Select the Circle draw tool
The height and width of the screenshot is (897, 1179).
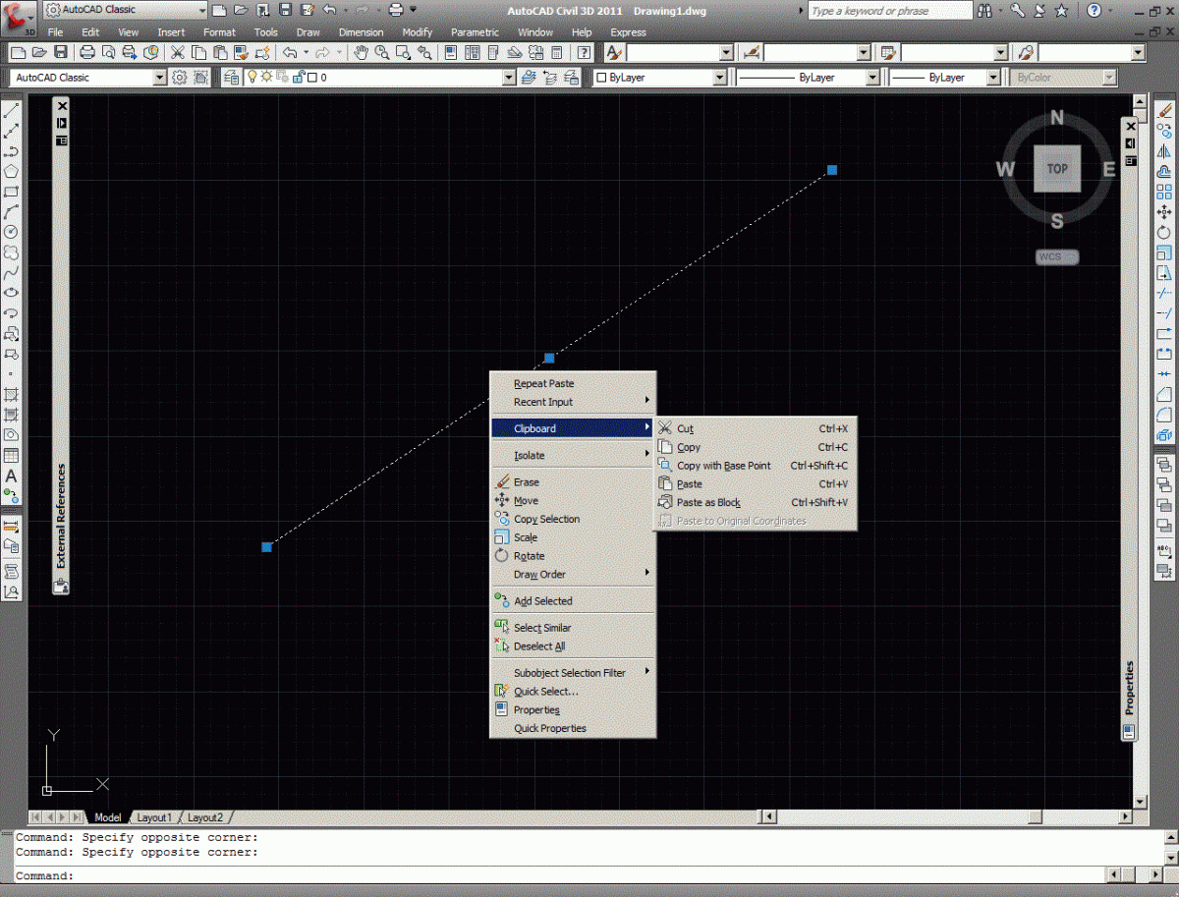pos(12,231)
